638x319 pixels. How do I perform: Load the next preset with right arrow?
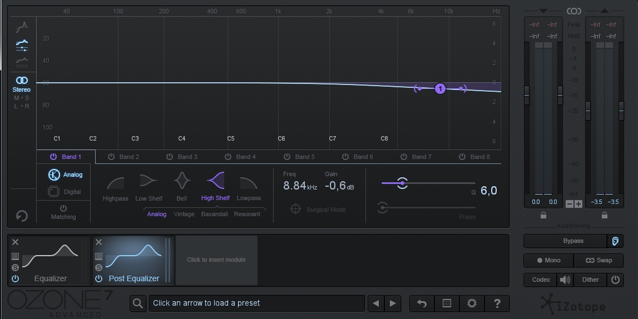[x=393, y=303]
